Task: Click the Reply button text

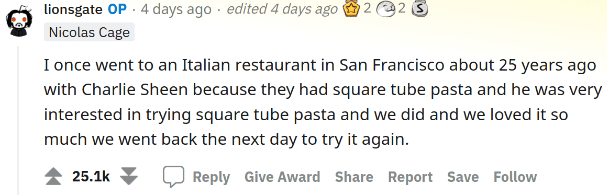Action: [211, 177]
